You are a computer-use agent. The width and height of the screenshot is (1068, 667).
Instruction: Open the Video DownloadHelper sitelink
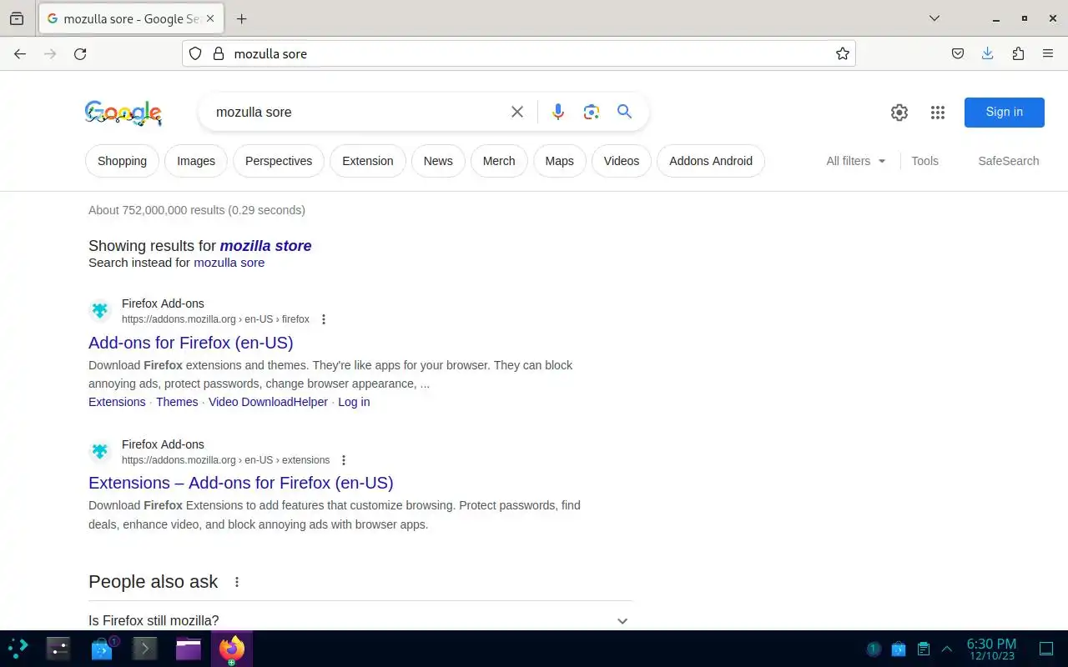coord(268,402)
